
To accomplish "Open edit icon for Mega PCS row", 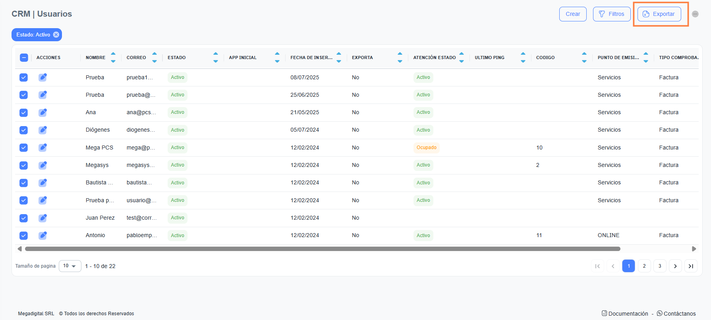I will click(43, 148).
